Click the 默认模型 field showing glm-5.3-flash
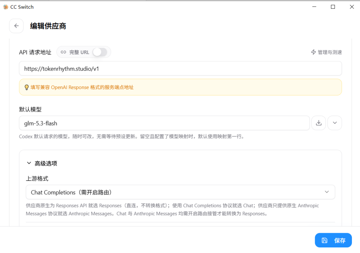The width and height of the screenshot is (360, 253). coord(164,123)
